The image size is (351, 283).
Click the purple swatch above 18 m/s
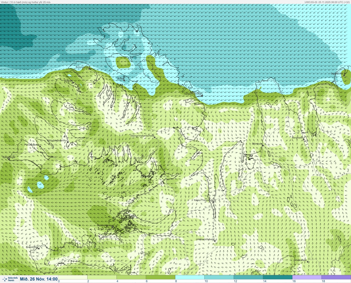pos(336,277)
